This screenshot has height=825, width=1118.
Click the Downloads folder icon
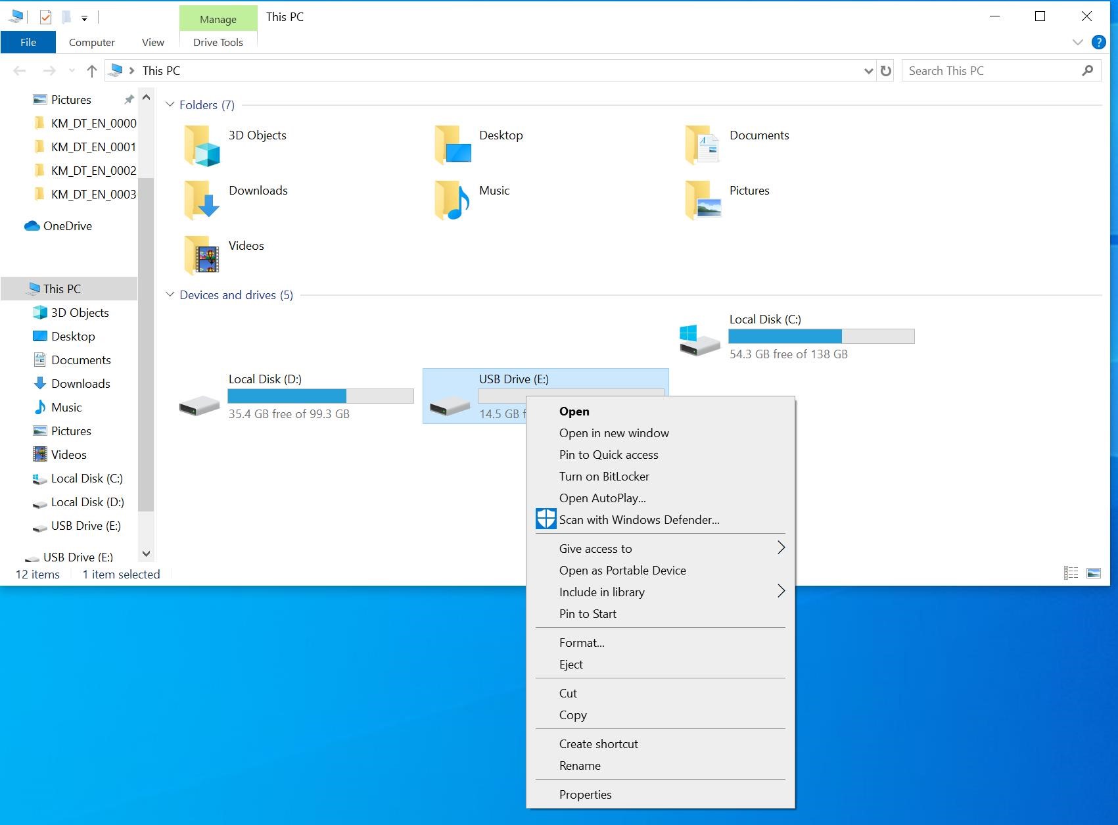(x=201, y=199)
